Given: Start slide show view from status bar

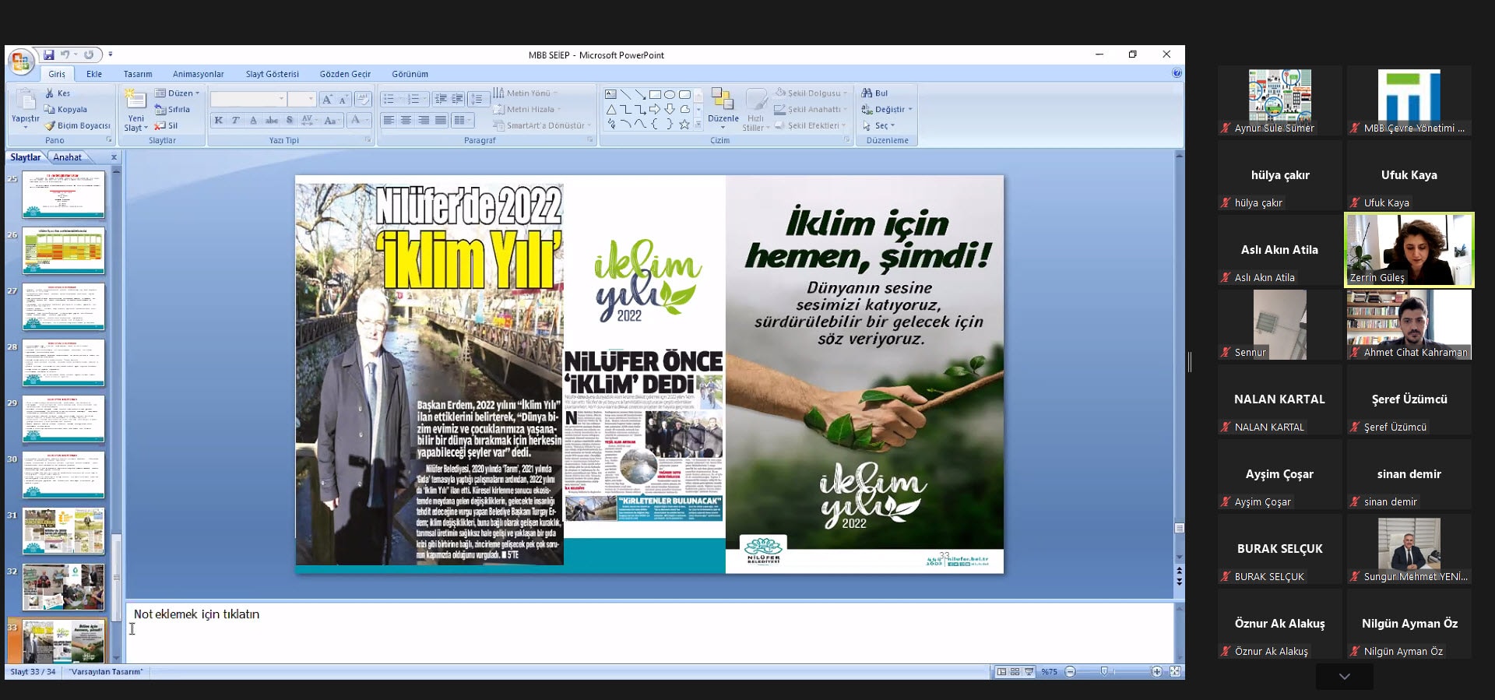Looking at the screenshot, I should coord(1029,671).
